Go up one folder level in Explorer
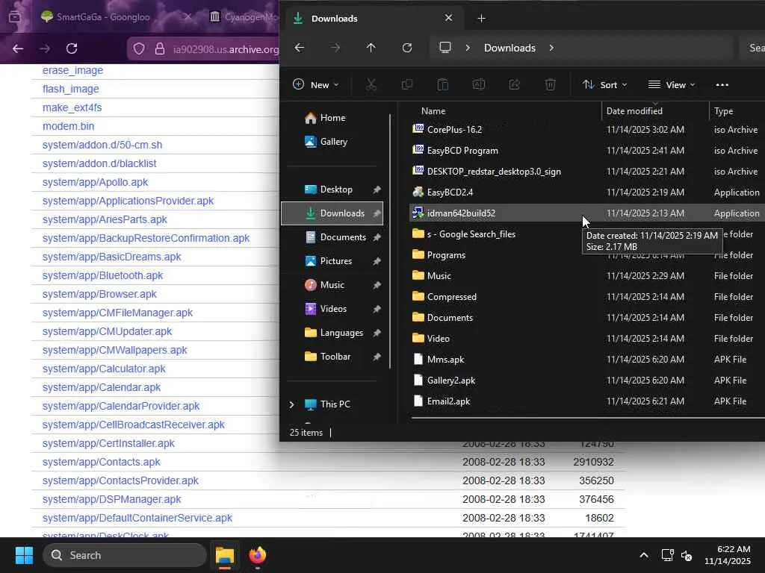Viewport: 765px width, 573px height. [371, 48]
